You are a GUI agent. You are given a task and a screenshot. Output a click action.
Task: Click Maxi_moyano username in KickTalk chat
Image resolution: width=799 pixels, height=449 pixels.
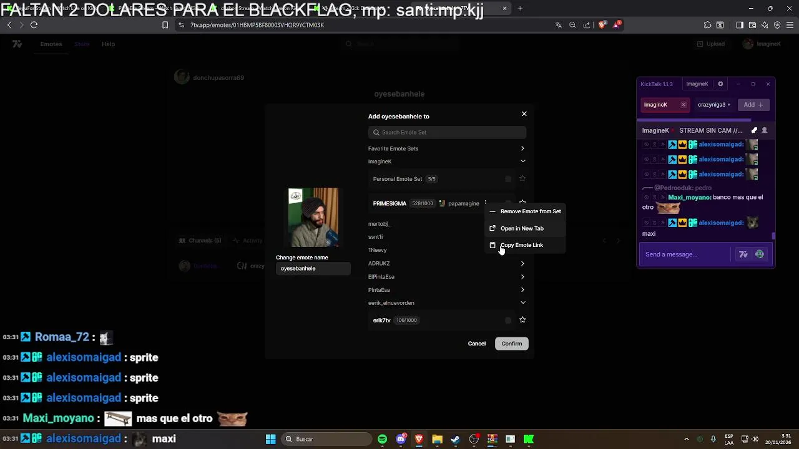[689, 197]
